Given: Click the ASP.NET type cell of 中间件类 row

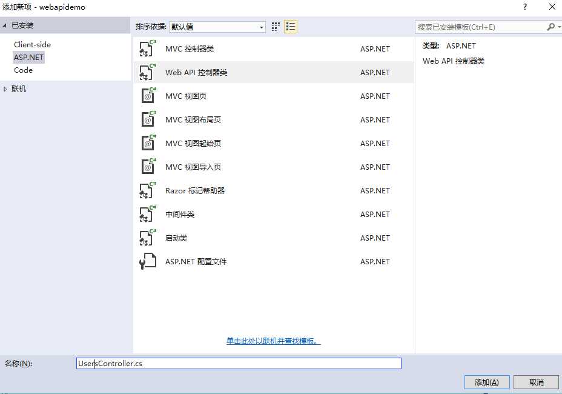Looking at the screenshot, I should (x=375, y=214).
